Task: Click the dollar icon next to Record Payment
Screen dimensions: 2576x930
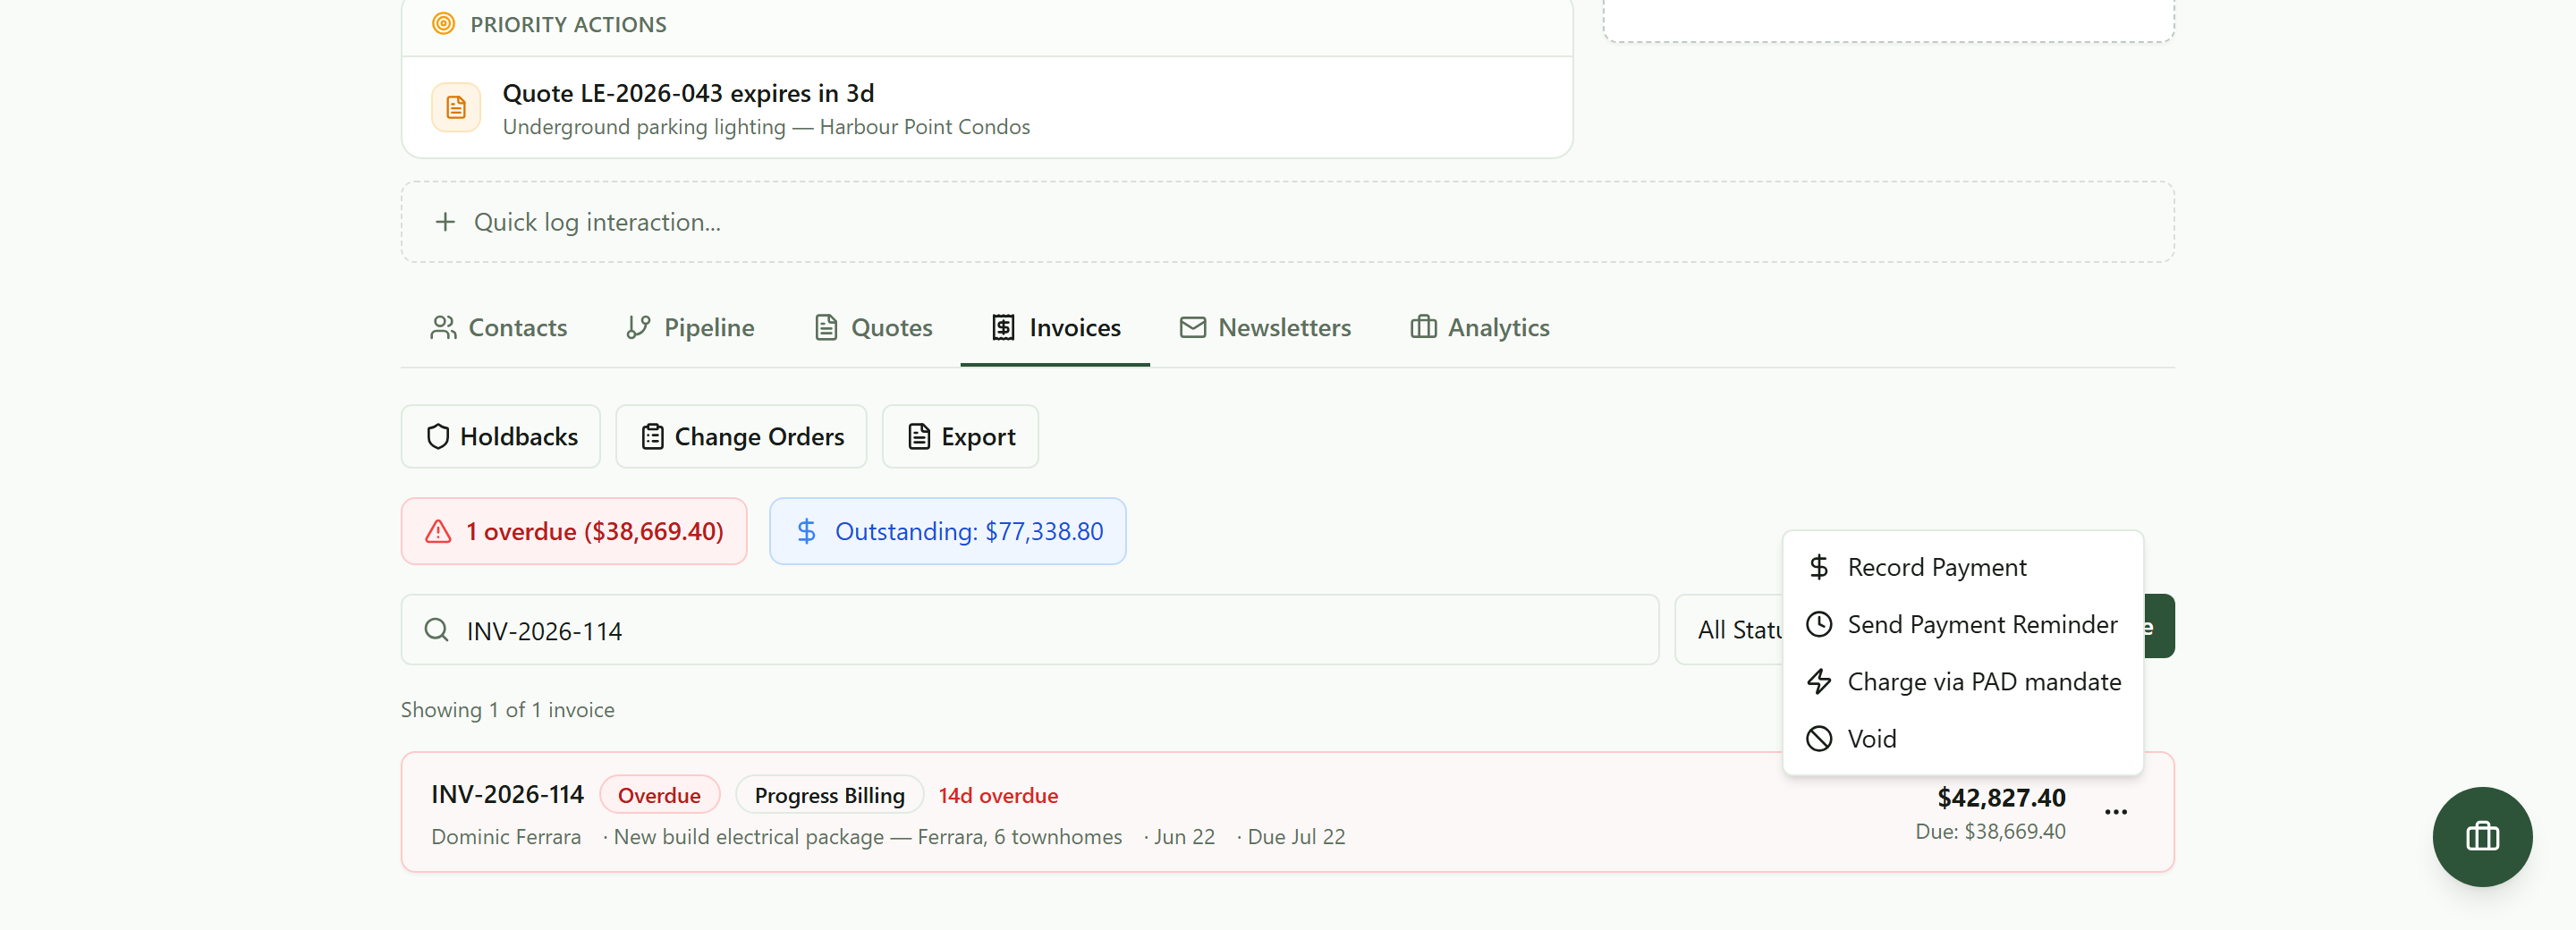Action: point(1819,568)
